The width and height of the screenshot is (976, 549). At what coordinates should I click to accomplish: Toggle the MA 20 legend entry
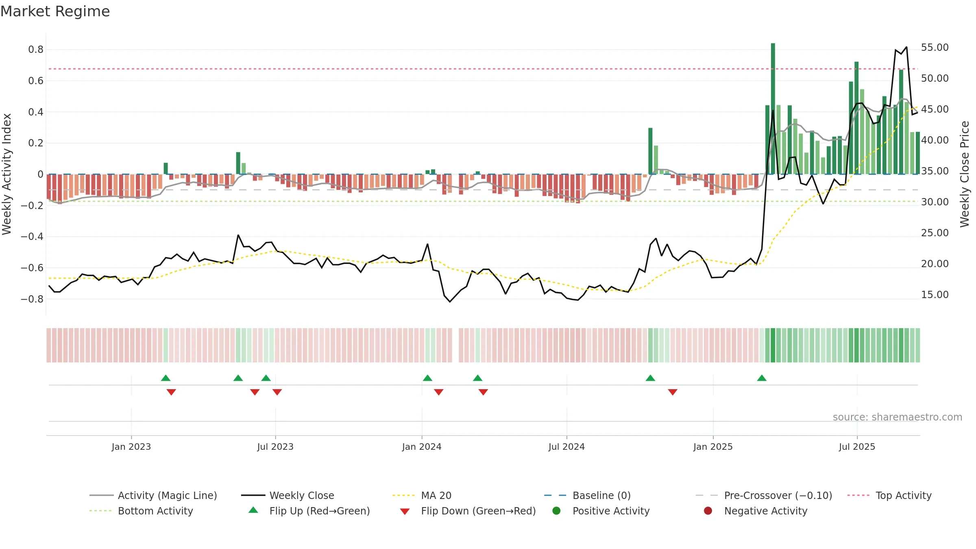point(422,495)
